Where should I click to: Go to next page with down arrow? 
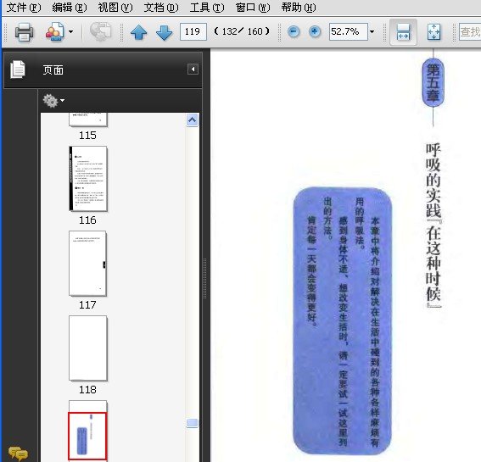tap(165, 32)
